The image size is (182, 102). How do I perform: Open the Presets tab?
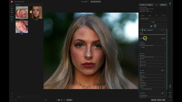[x=18, y=5]
